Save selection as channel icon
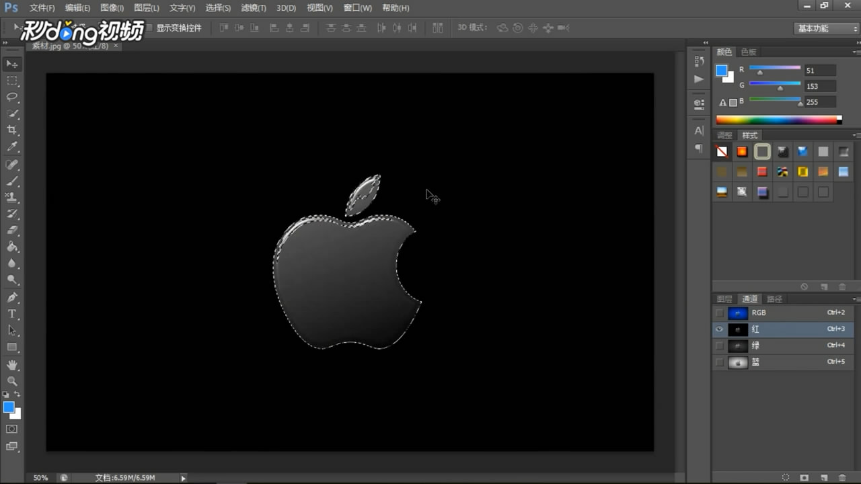 [804, 477]
